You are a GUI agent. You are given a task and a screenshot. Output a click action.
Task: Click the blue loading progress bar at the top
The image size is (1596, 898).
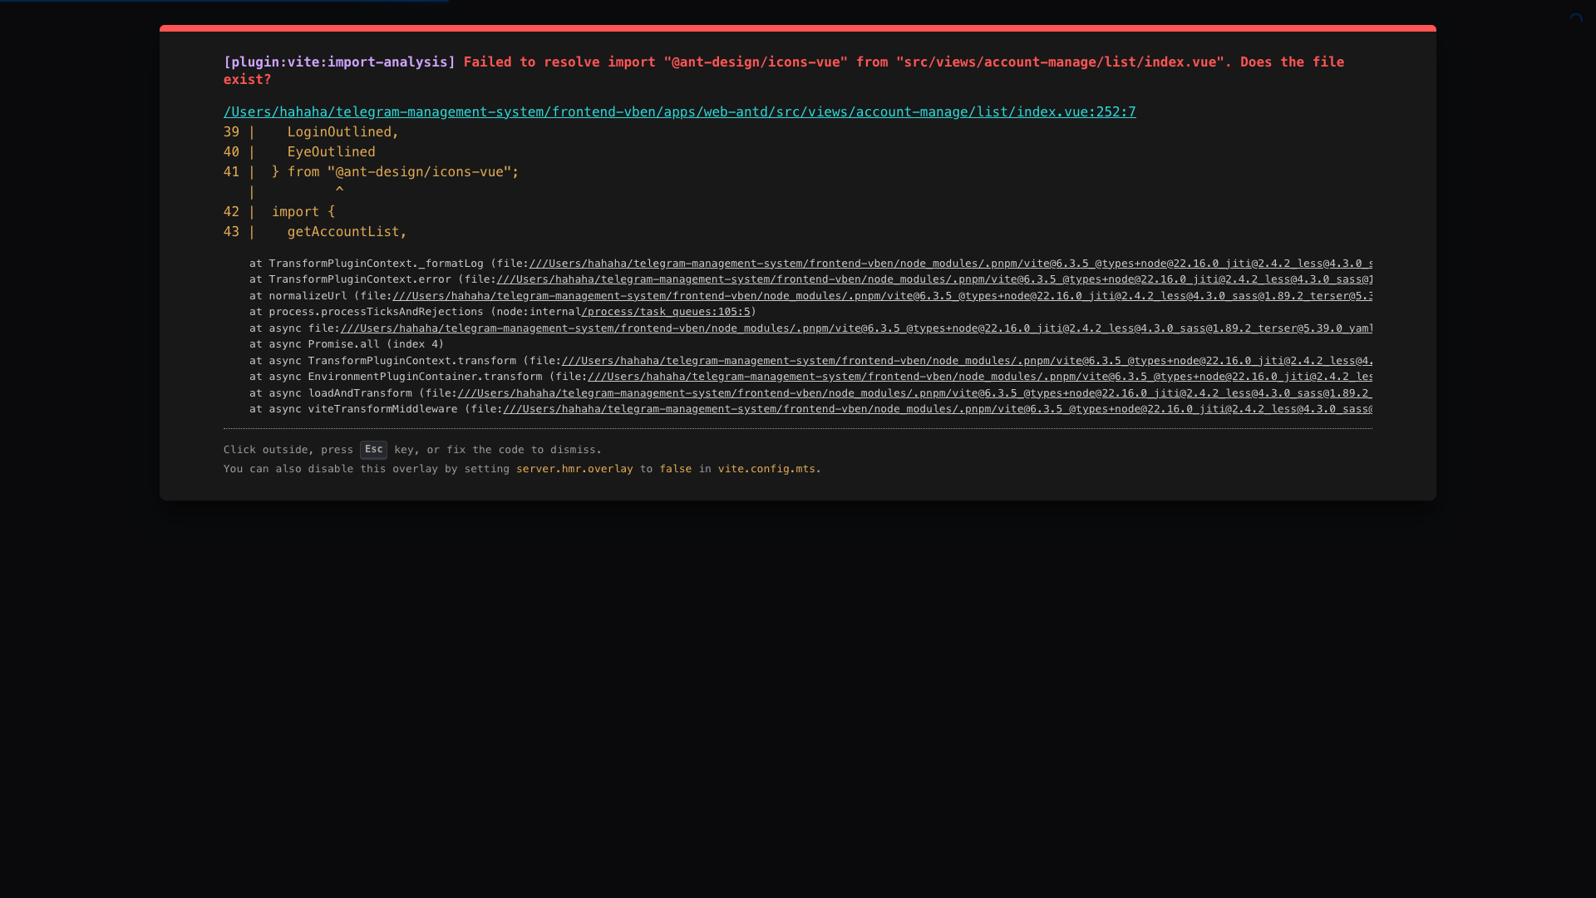(x=224, y=1)
